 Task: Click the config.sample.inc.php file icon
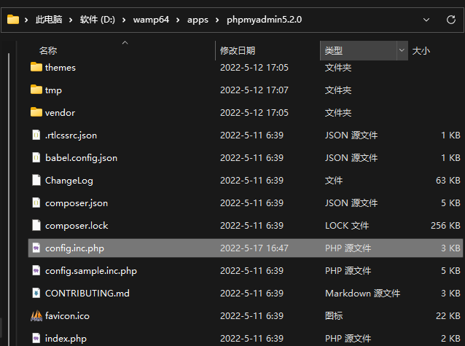36,270
